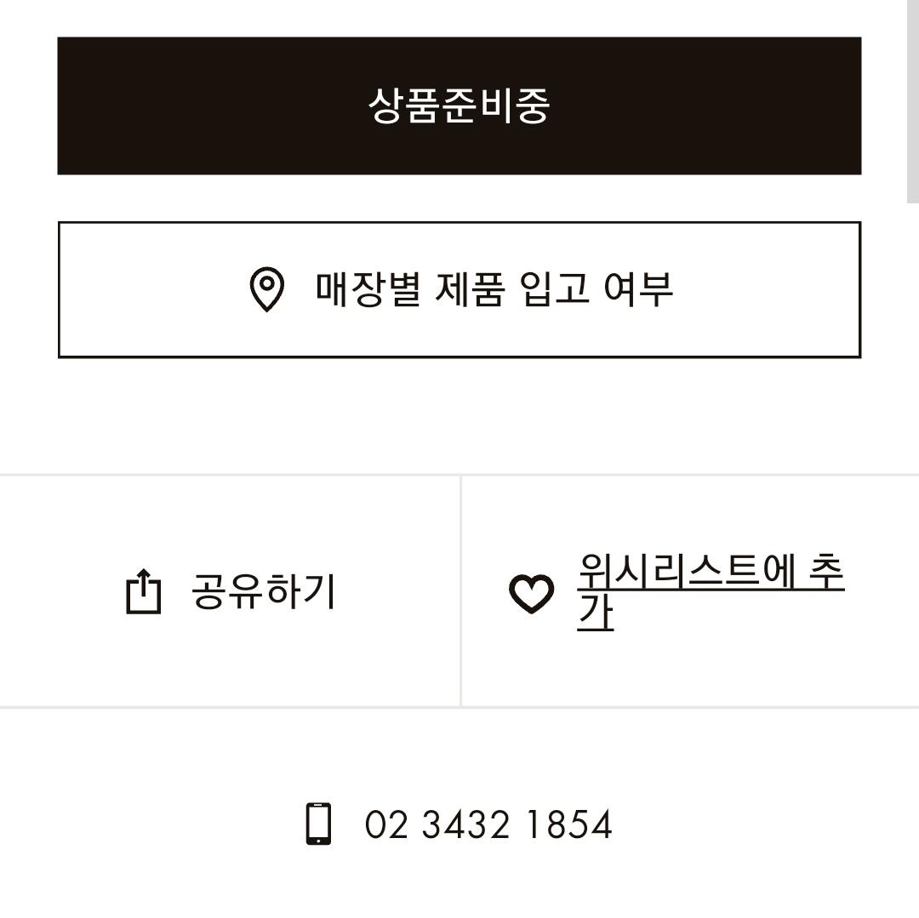Click the 위시리스트에 추가 underlined link
This screenshot has height=918, width=919.
click(711, 591)
